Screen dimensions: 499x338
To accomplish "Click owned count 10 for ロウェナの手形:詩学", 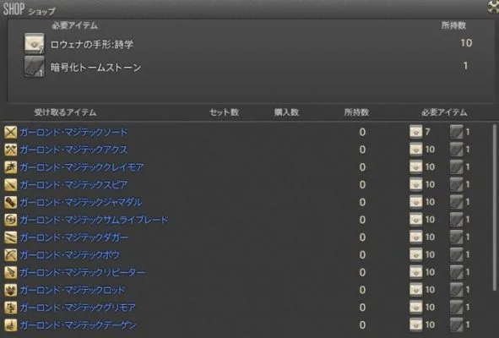I will coord(466,43).
